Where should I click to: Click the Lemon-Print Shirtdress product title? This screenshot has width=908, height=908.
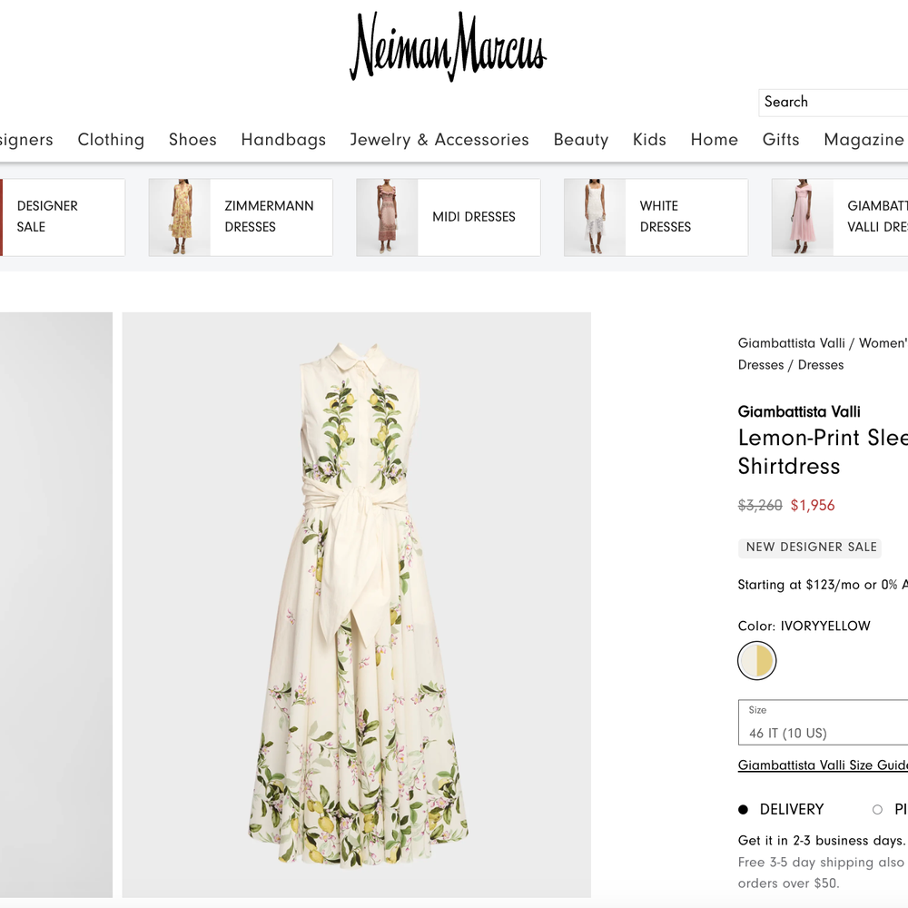[x=823, y=451]
